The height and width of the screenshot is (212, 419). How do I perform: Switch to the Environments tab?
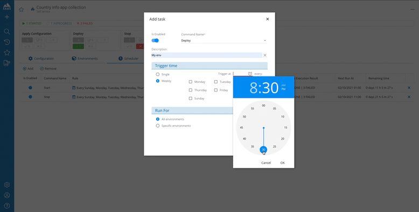coord(85,59)
